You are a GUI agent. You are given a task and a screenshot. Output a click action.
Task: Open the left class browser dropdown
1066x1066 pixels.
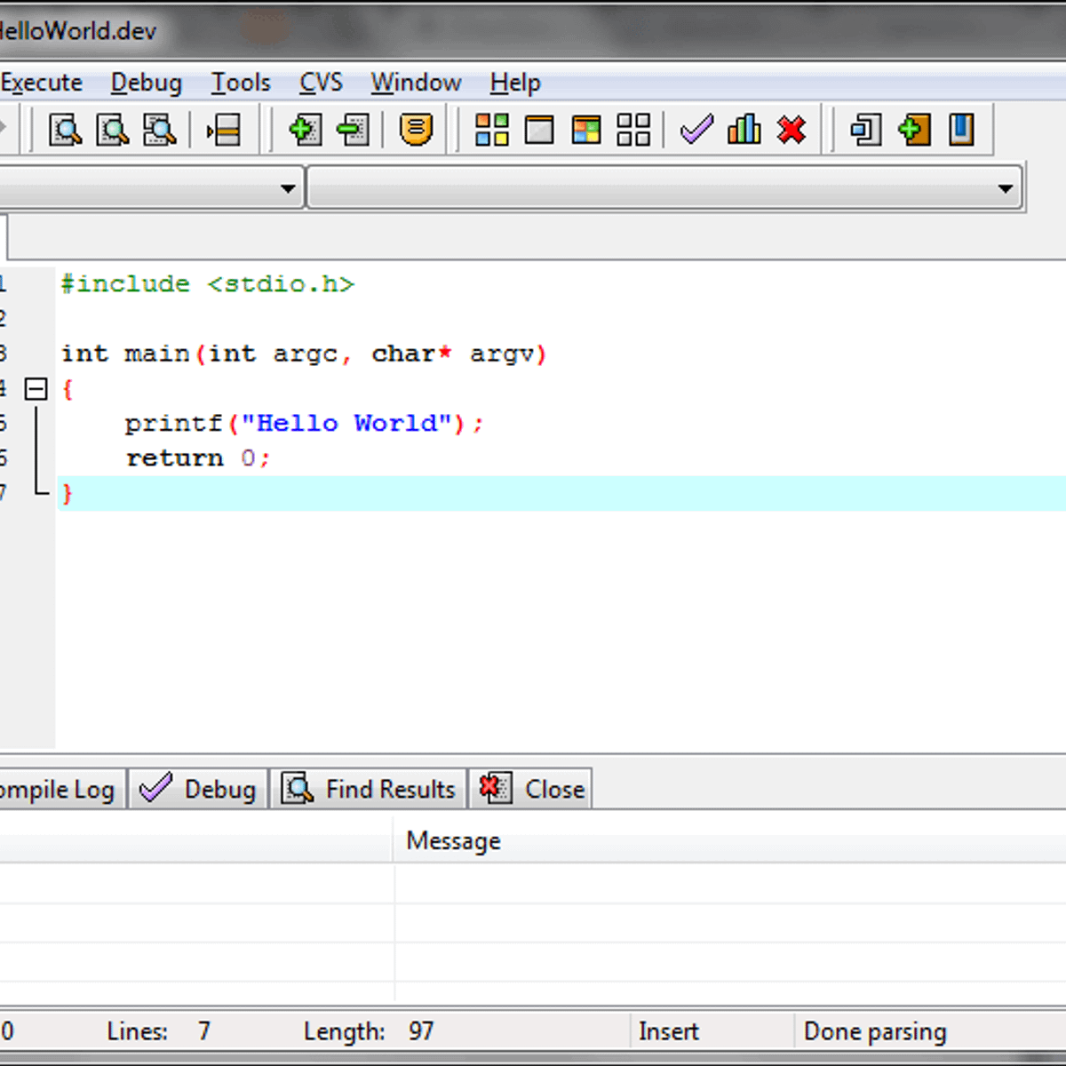[x=287, y=188]
